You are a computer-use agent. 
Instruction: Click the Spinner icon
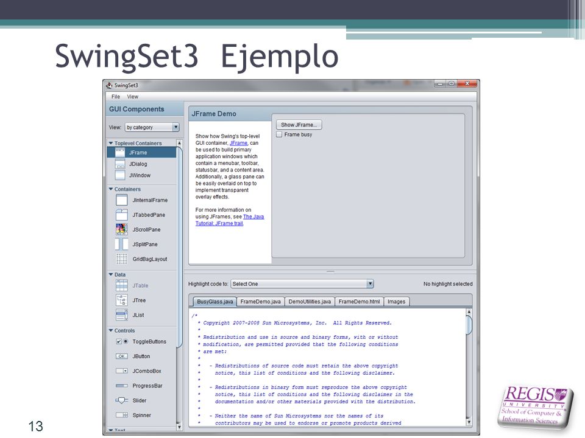pos(122,415)
